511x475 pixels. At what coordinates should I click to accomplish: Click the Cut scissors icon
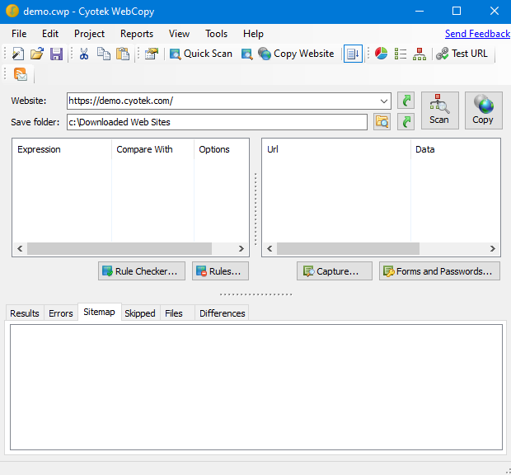click(x=84, y=54)
